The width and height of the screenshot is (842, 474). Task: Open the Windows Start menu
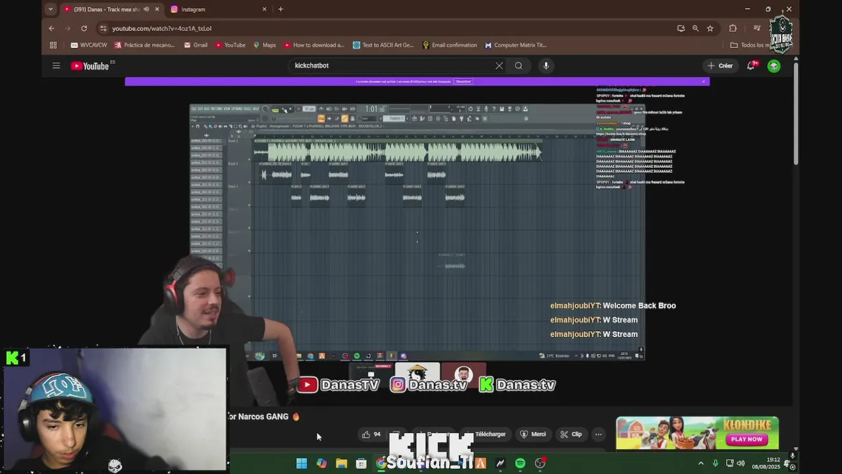302,463
